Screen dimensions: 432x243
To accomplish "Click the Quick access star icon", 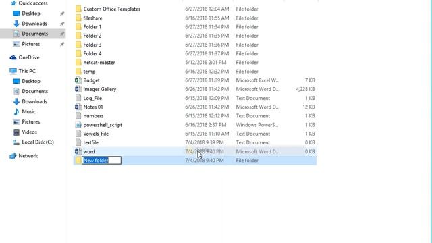I will [x=13, y=3].
